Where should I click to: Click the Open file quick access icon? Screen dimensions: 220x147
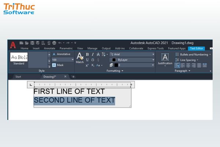(27, 43)
